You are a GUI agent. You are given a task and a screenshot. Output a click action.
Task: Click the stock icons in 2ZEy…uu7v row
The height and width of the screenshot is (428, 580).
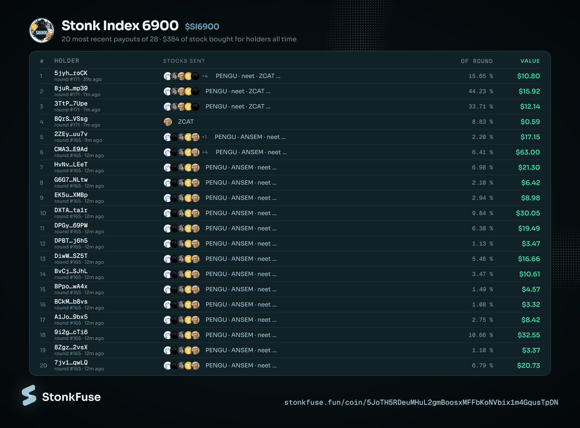181,137
